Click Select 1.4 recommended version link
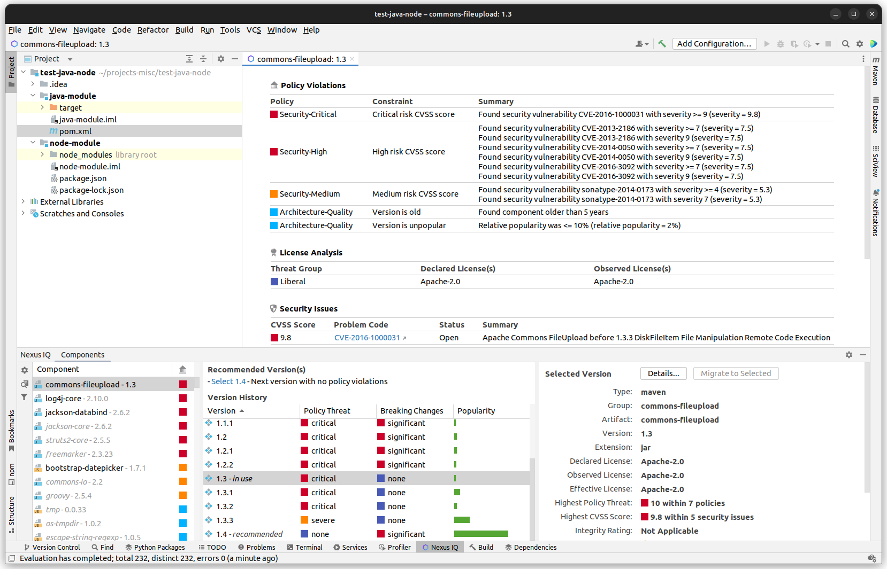This screenshot has height=569, width=887. click(x=228, y=381)
